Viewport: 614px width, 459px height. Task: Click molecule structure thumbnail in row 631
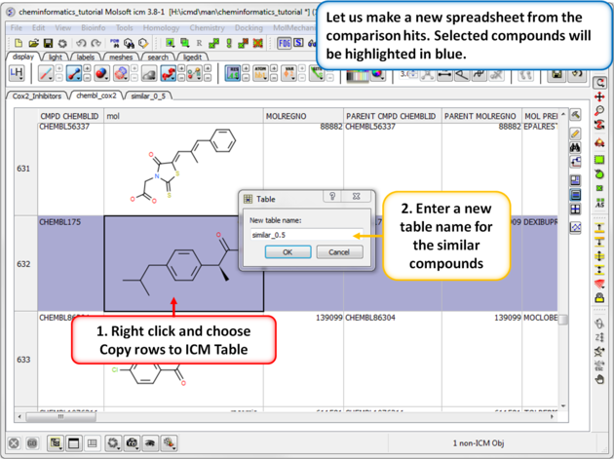(183, 168)
